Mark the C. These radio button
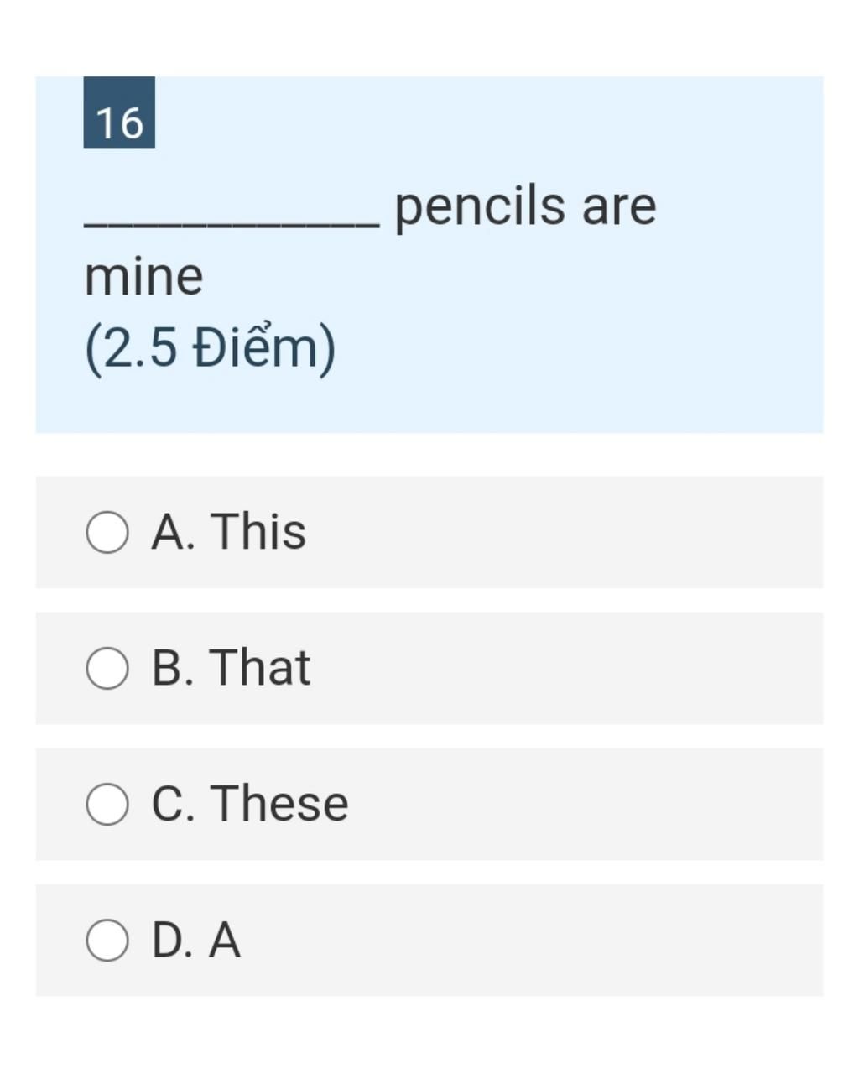 click(107, 805)
